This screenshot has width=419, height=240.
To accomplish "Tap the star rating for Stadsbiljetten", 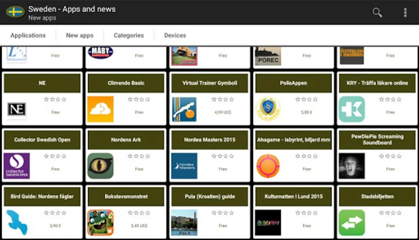I will tap(390, 213).
